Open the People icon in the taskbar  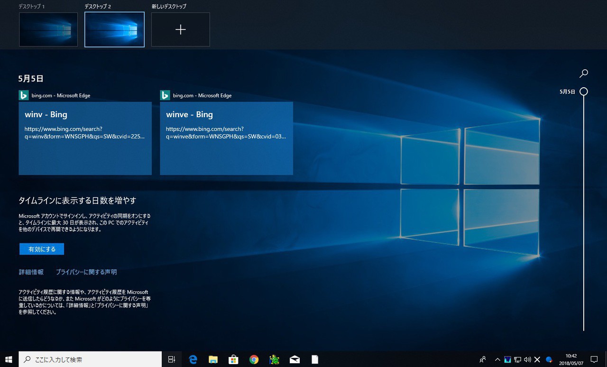click(483, 359)
